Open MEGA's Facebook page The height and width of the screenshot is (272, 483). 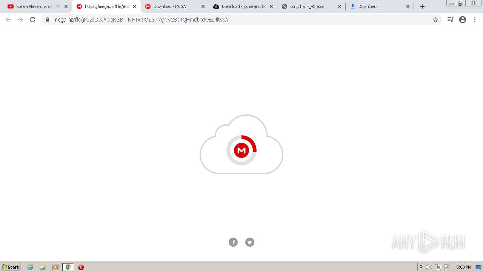click(x=233, y=242)
